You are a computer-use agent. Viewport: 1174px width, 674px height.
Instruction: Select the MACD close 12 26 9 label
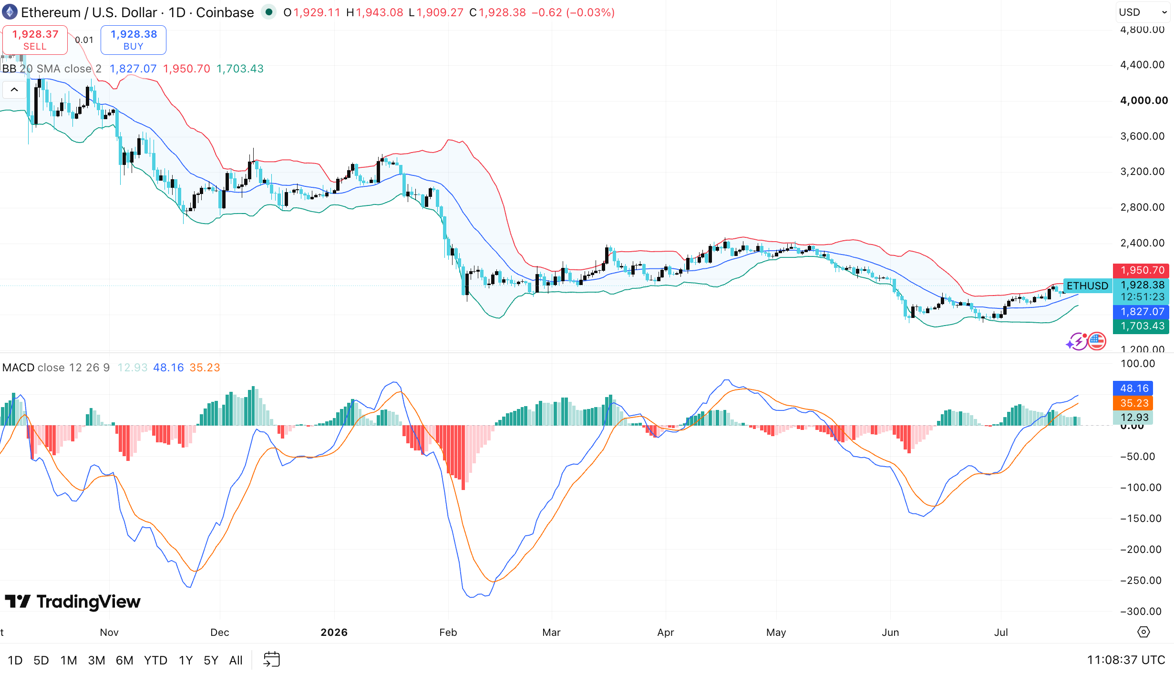[x=56, y=368]
